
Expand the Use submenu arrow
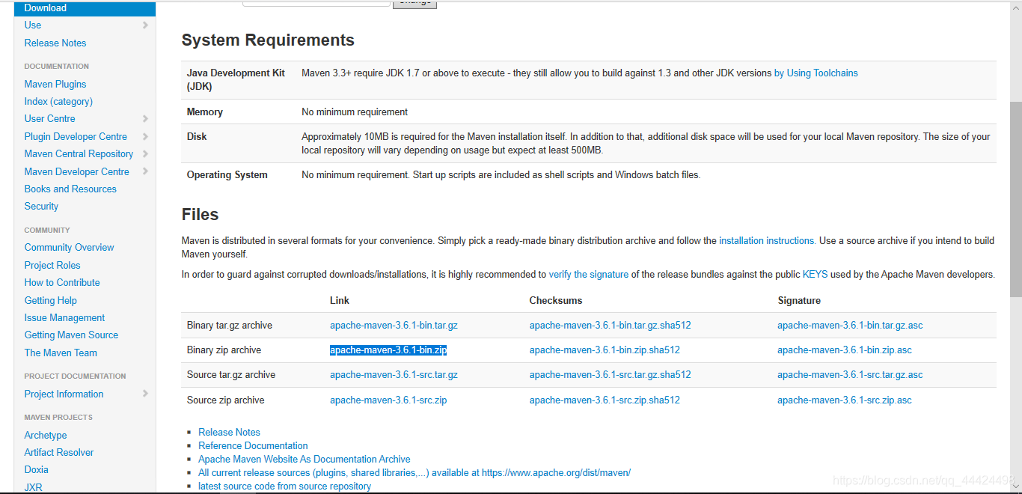145,25
